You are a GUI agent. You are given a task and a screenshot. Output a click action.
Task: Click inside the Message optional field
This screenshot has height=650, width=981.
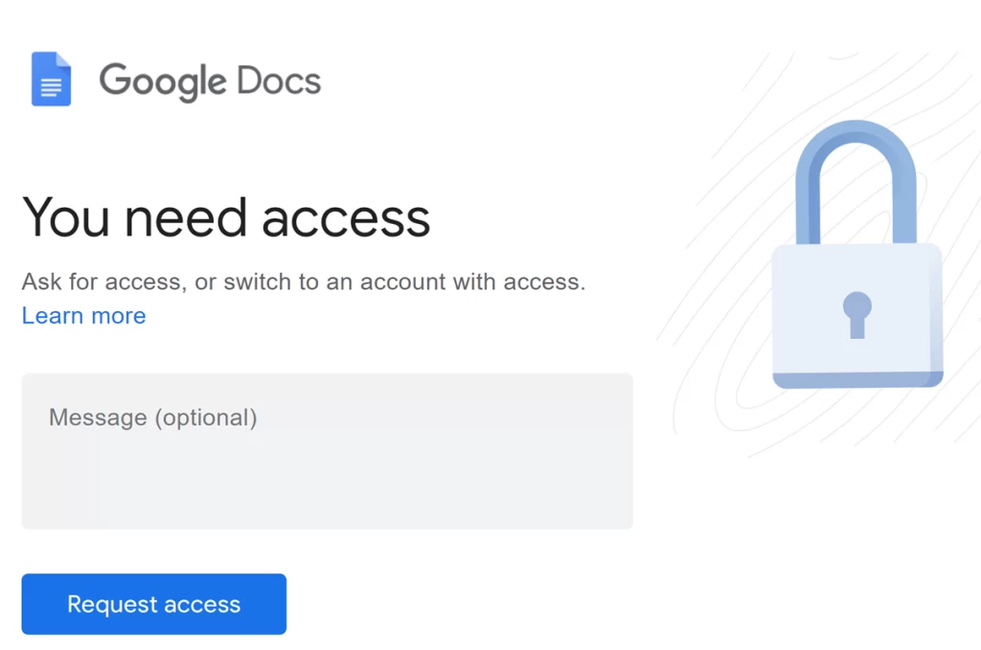[x=326, y=450]
